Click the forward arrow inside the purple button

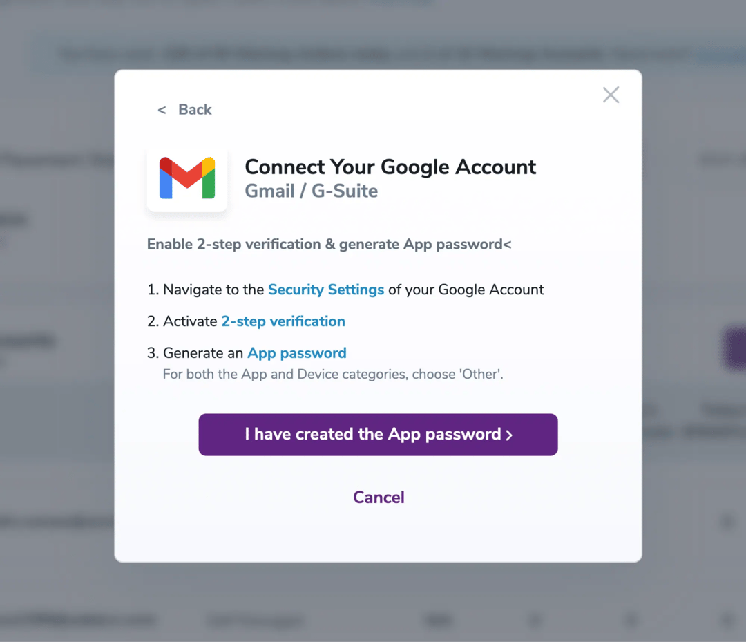[509, 435]
